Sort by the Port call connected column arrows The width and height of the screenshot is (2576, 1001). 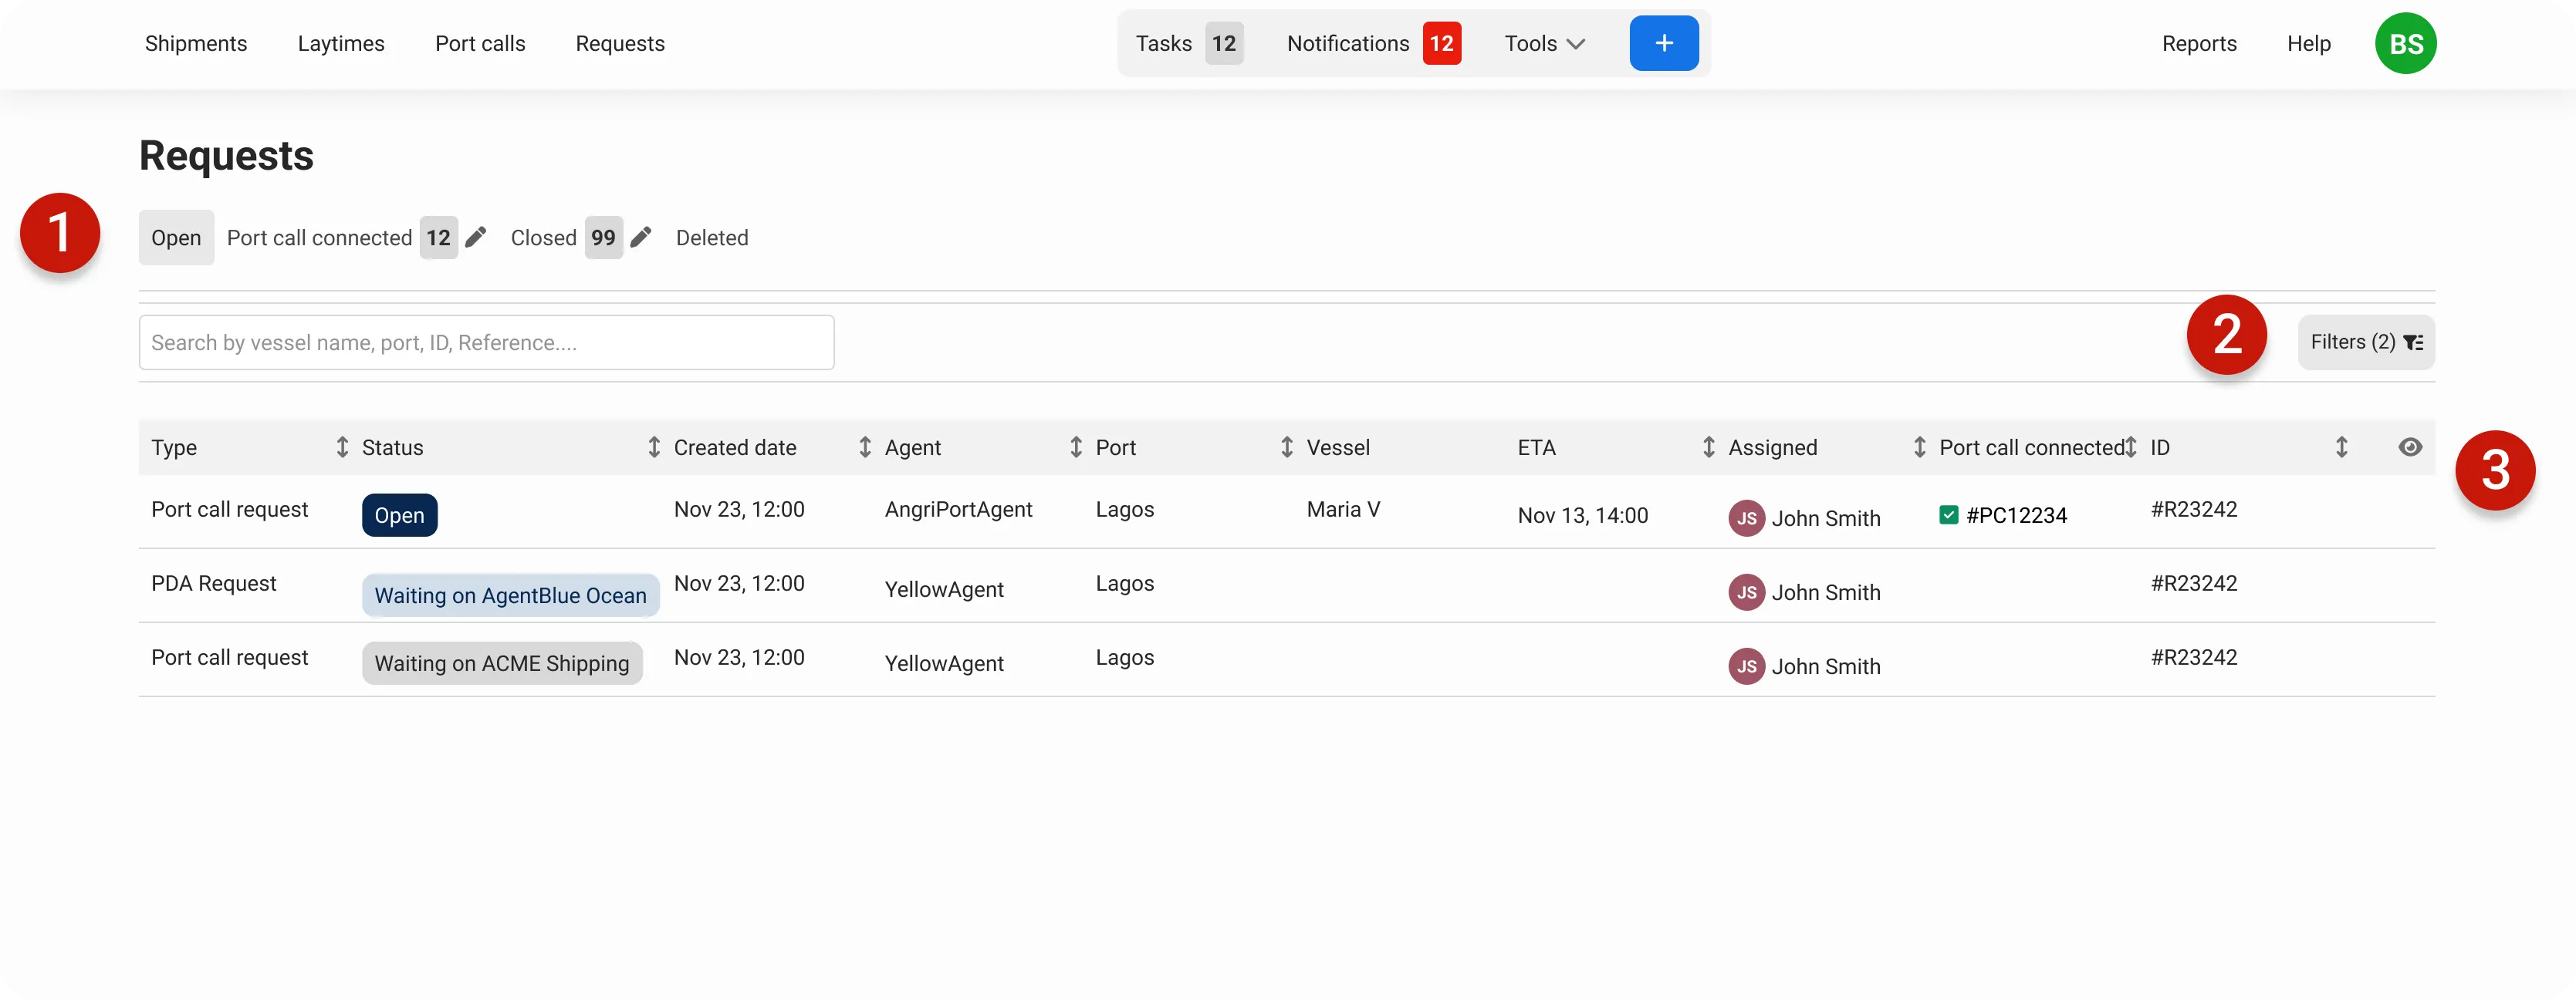[2131, 447]
